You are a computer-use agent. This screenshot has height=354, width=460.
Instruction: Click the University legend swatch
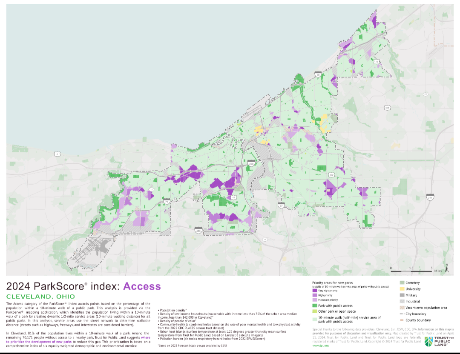tap(402, 289)
